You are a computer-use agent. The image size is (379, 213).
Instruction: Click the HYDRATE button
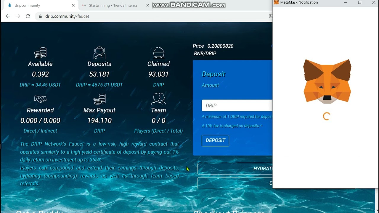[235, 169]
